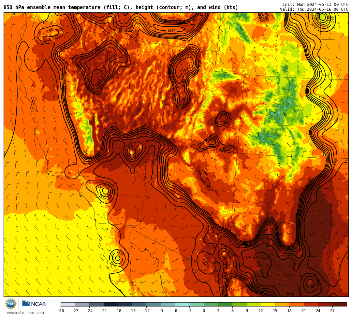Click the Init: Mon 2024-05-13 00 UTC text
This screenshot has width=352, height=317.
tap(315, 5)
